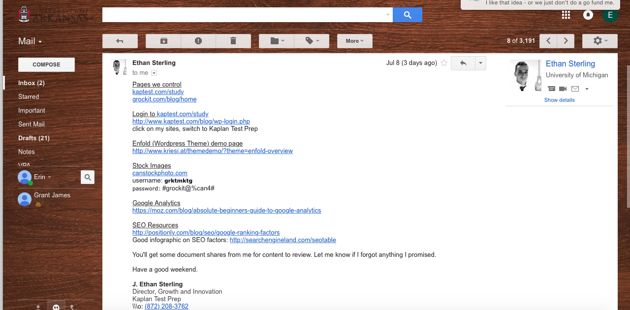Open the account avatar 'E'
Image resolution: width=630 pixels, height=310 pixels.
coord(610,15)
